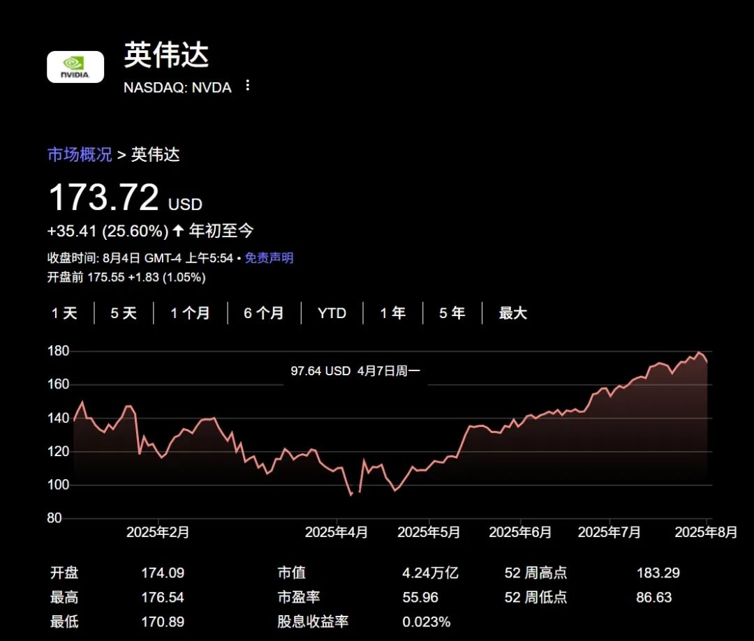The image size is (754, 641).
Task: Click the up arrow next to 25.60%
Action: point(177,229)
